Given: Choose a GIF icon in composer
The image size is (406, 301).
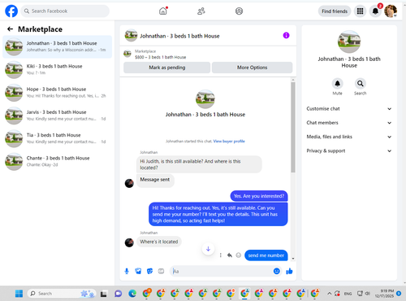Looking at the screenshot, I should click(161, 271).
